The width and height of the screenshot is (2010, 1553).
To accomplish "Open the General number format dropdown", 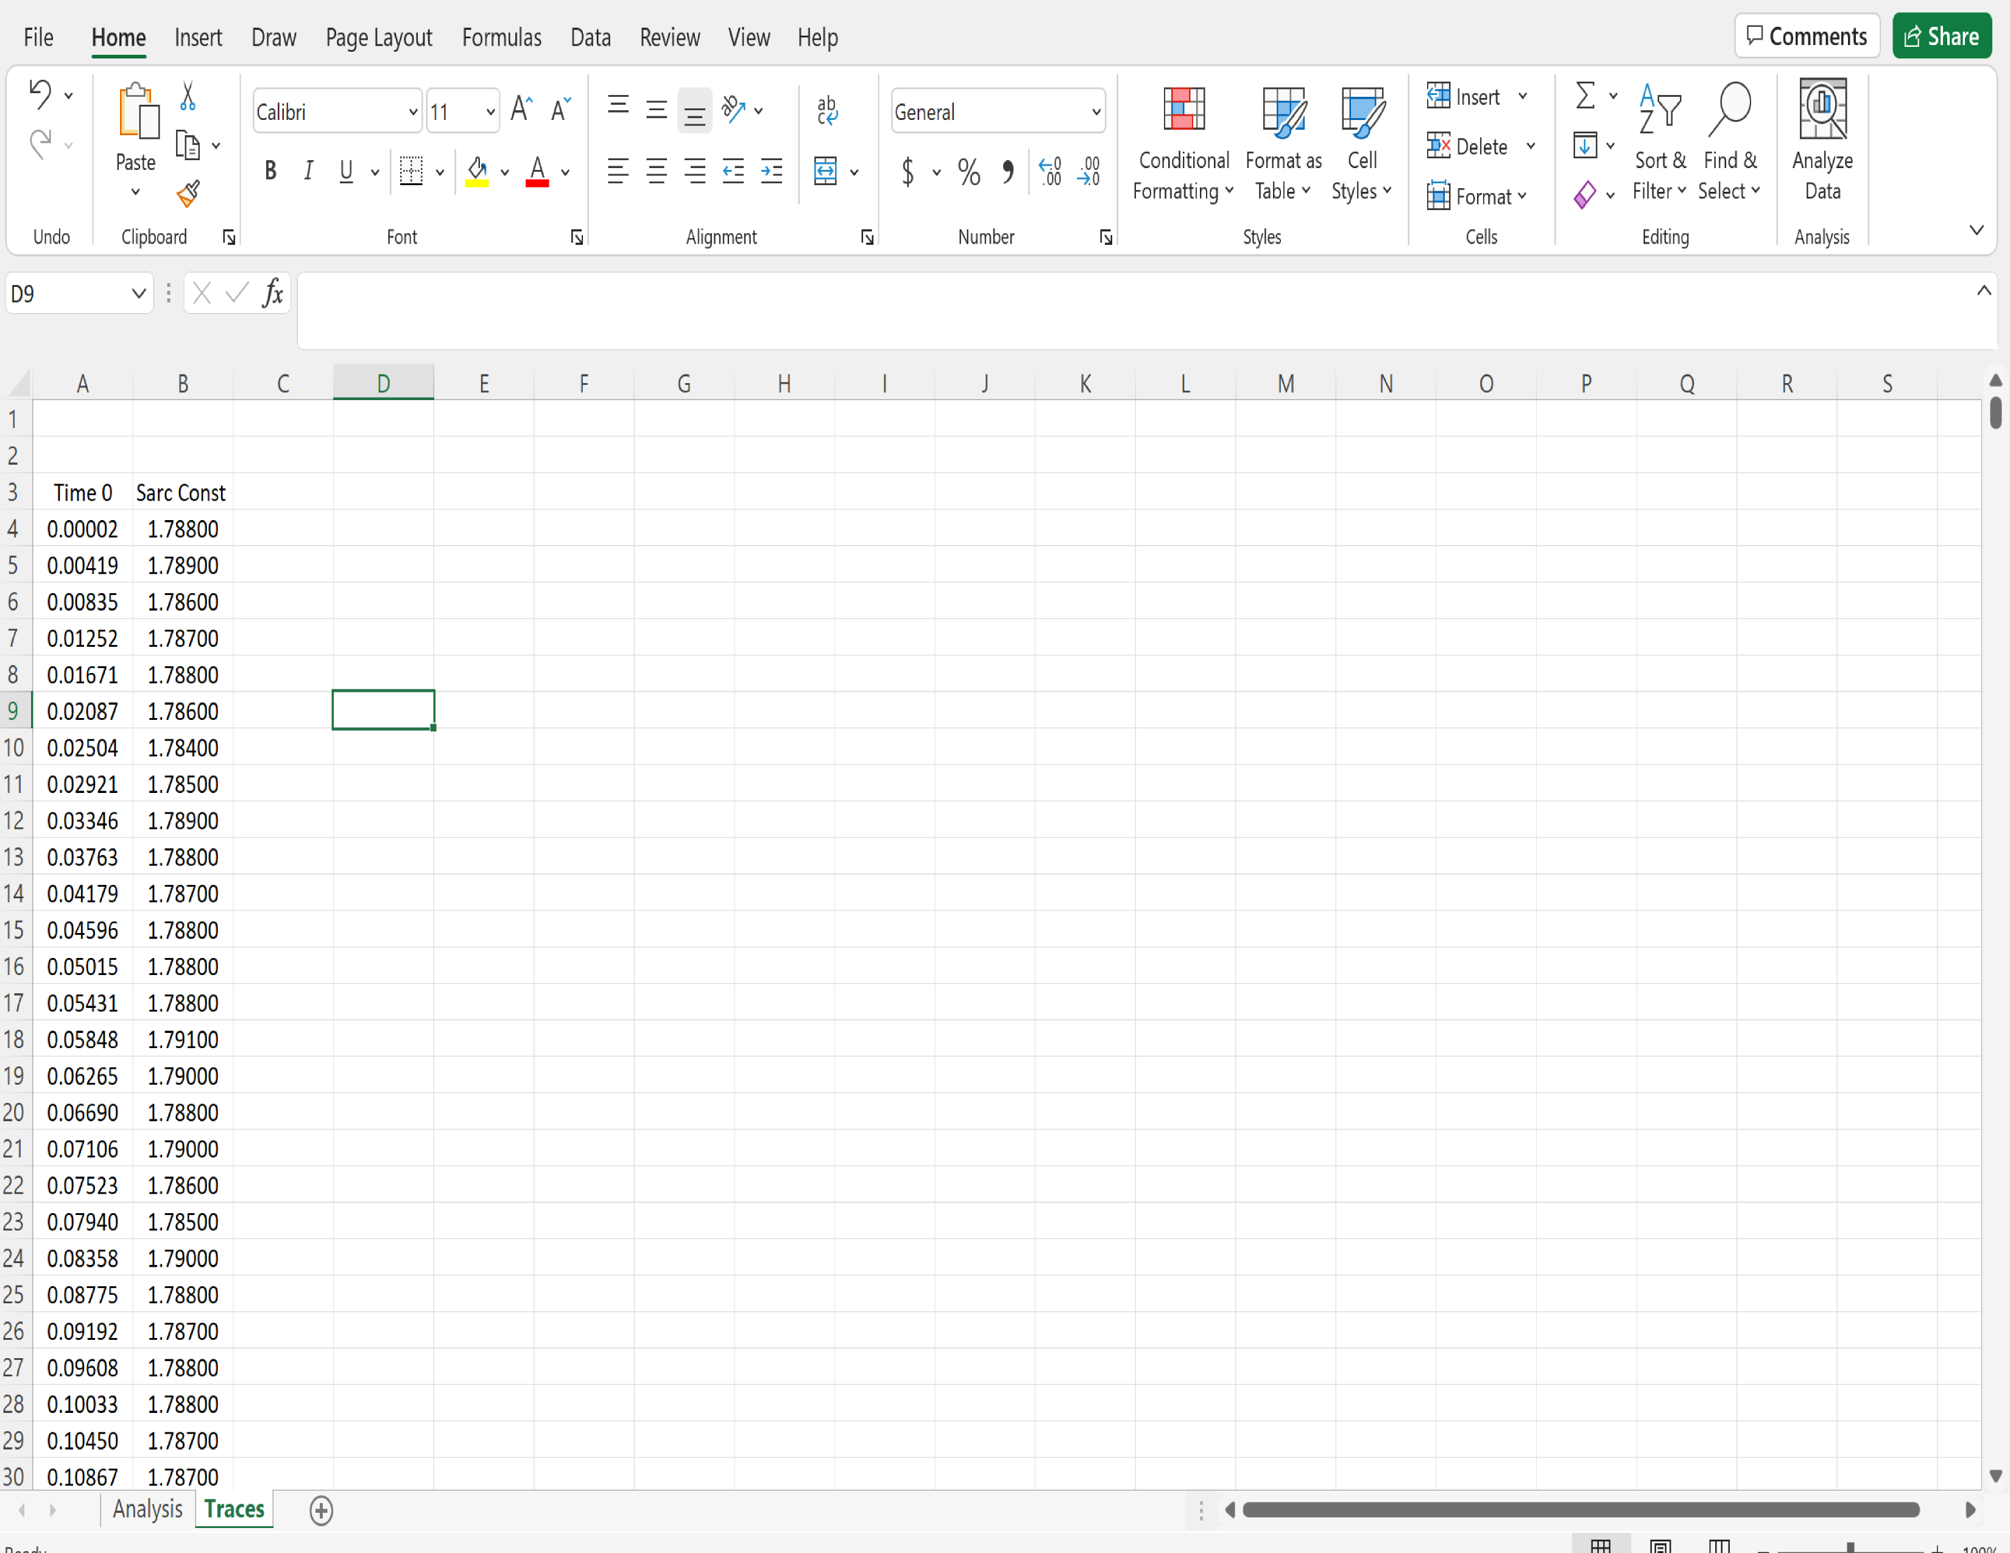I will click(1095, 112).
